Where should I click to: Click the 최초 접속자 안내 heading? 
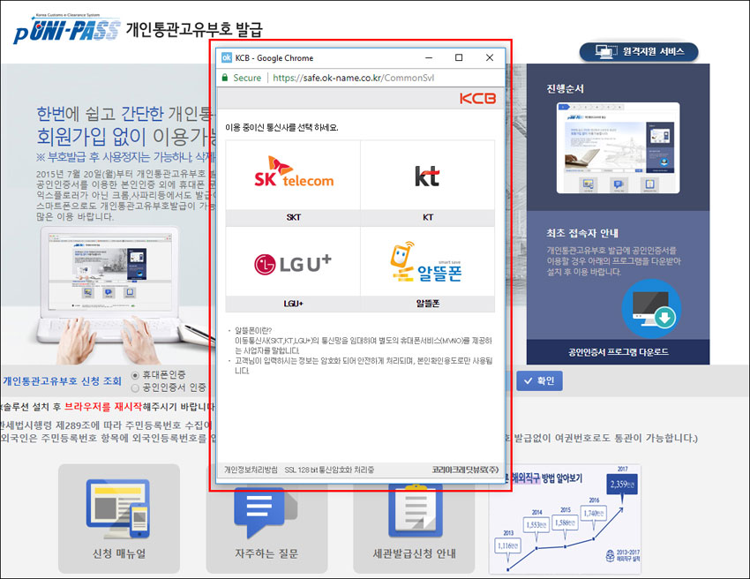pos(582,233)
